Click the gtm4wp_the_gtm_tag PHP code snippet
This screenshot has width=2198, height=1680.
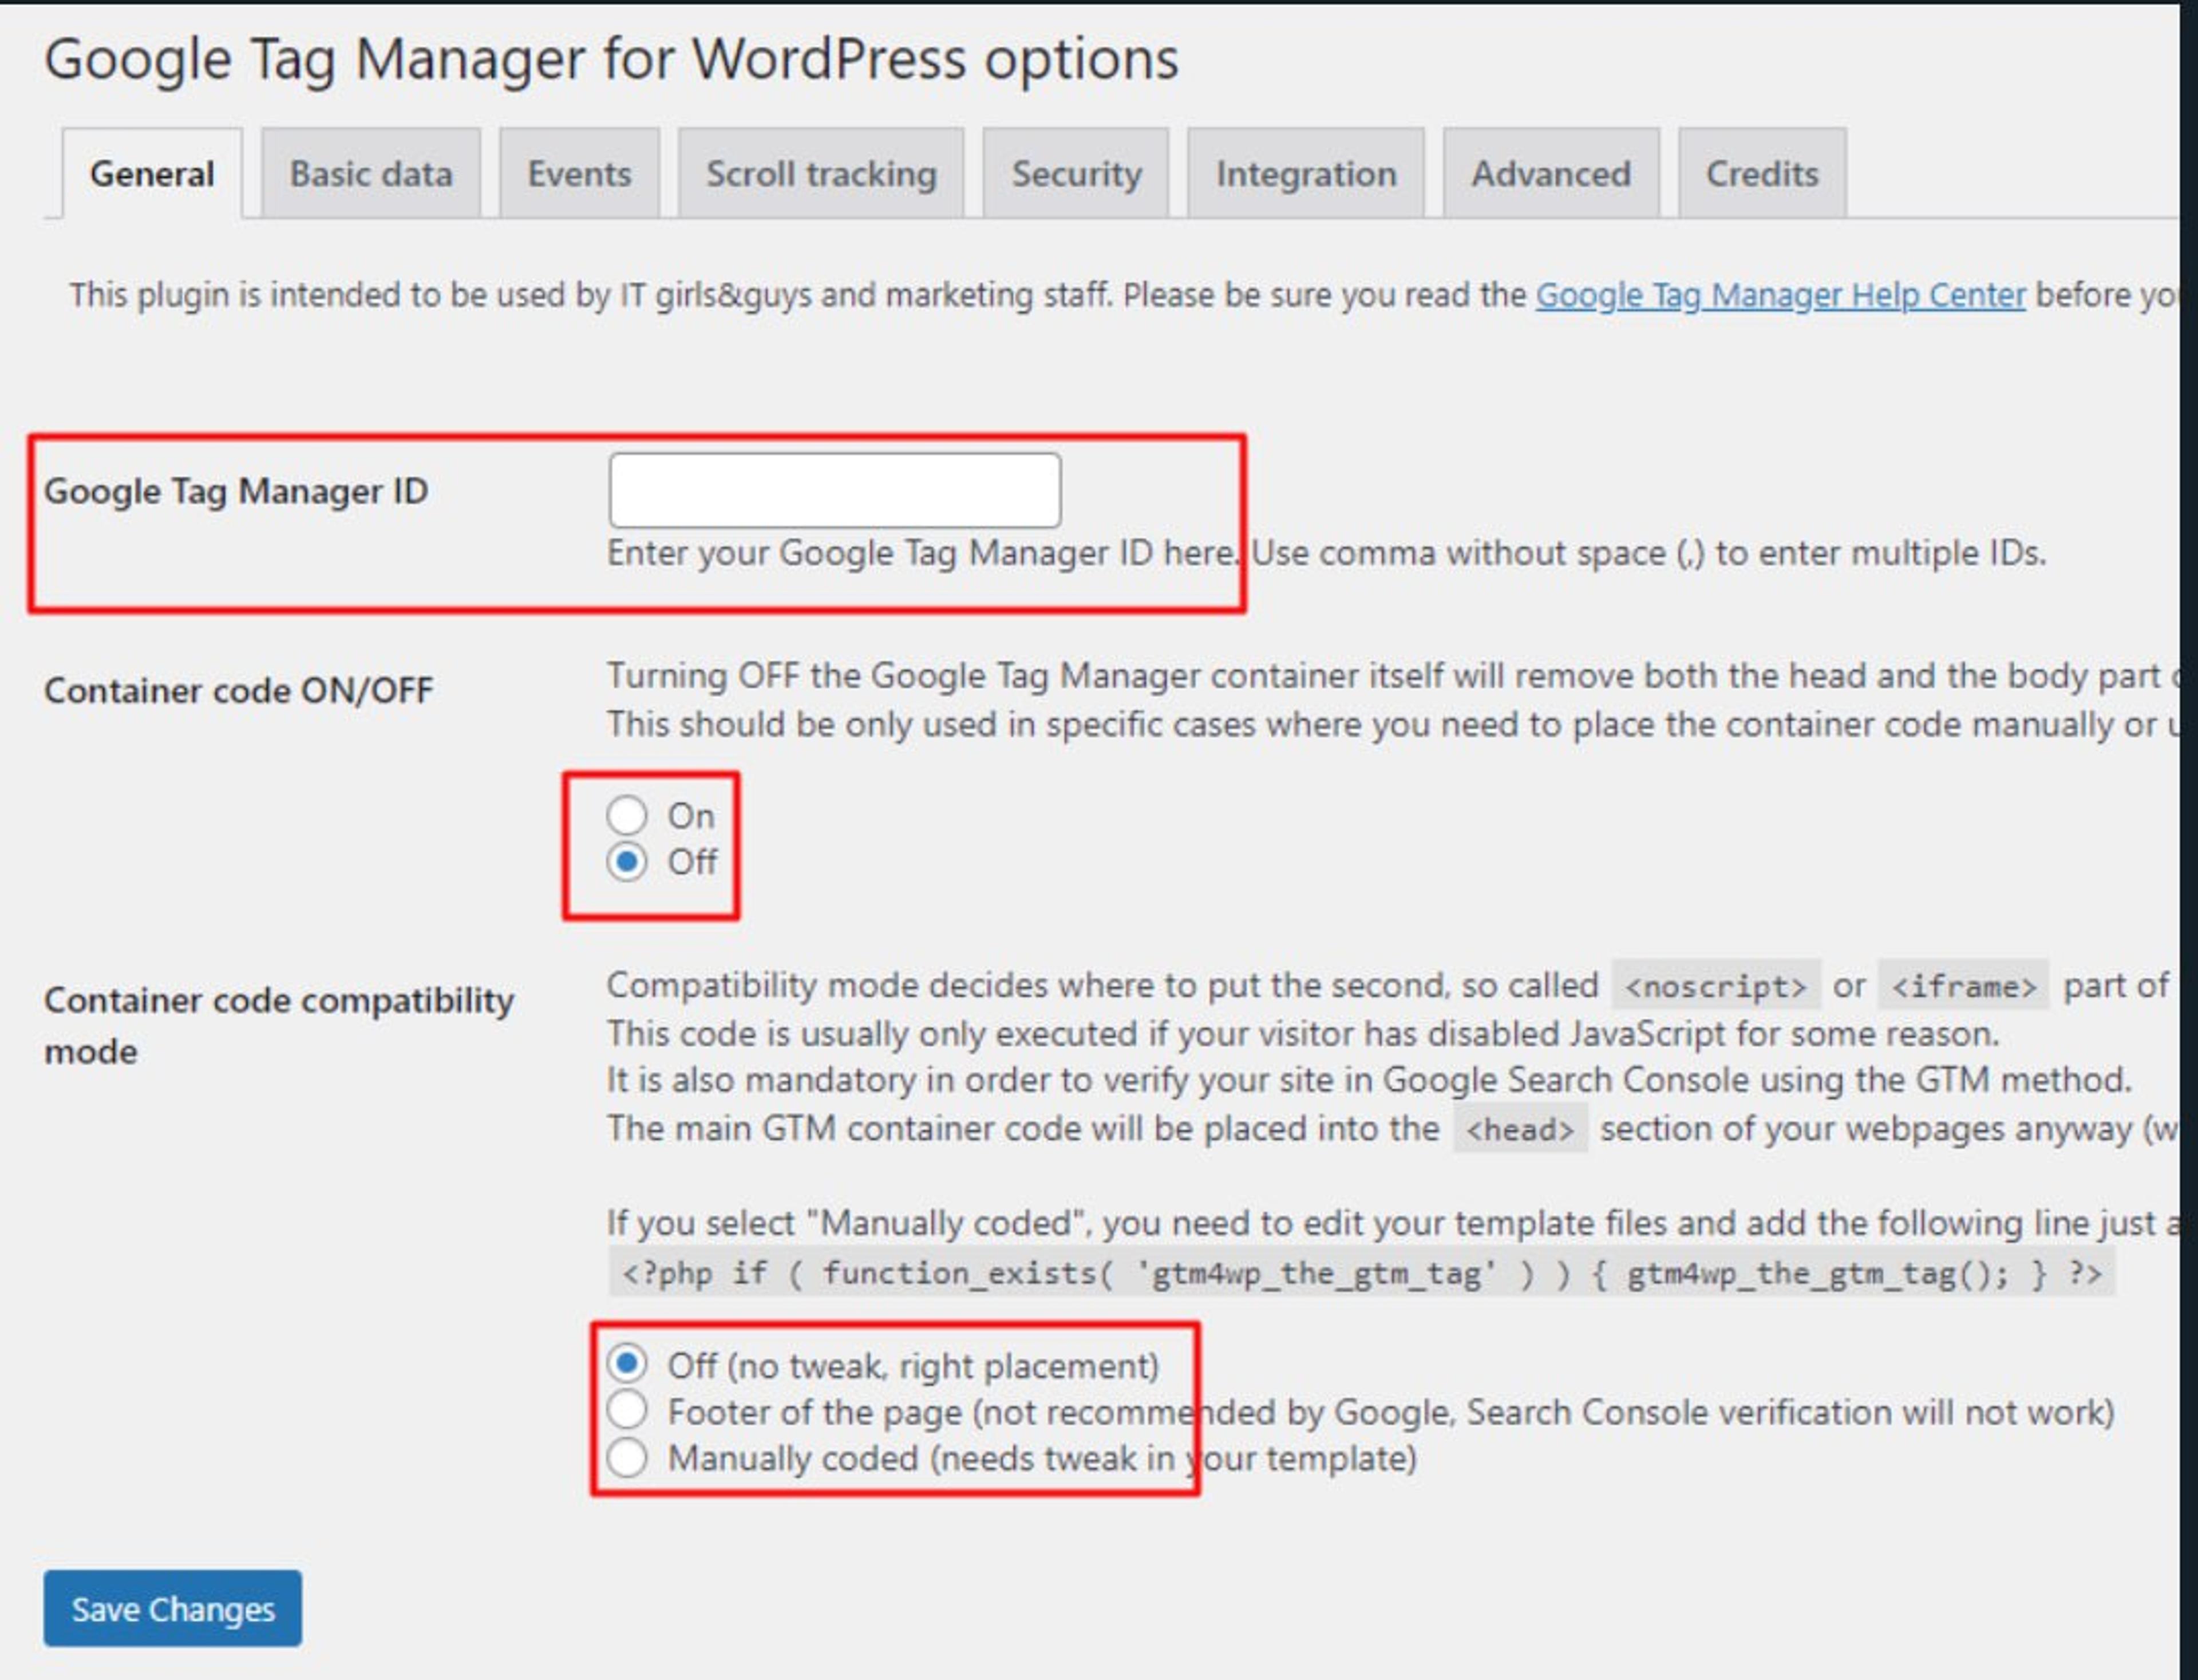click(1361, 1273)
